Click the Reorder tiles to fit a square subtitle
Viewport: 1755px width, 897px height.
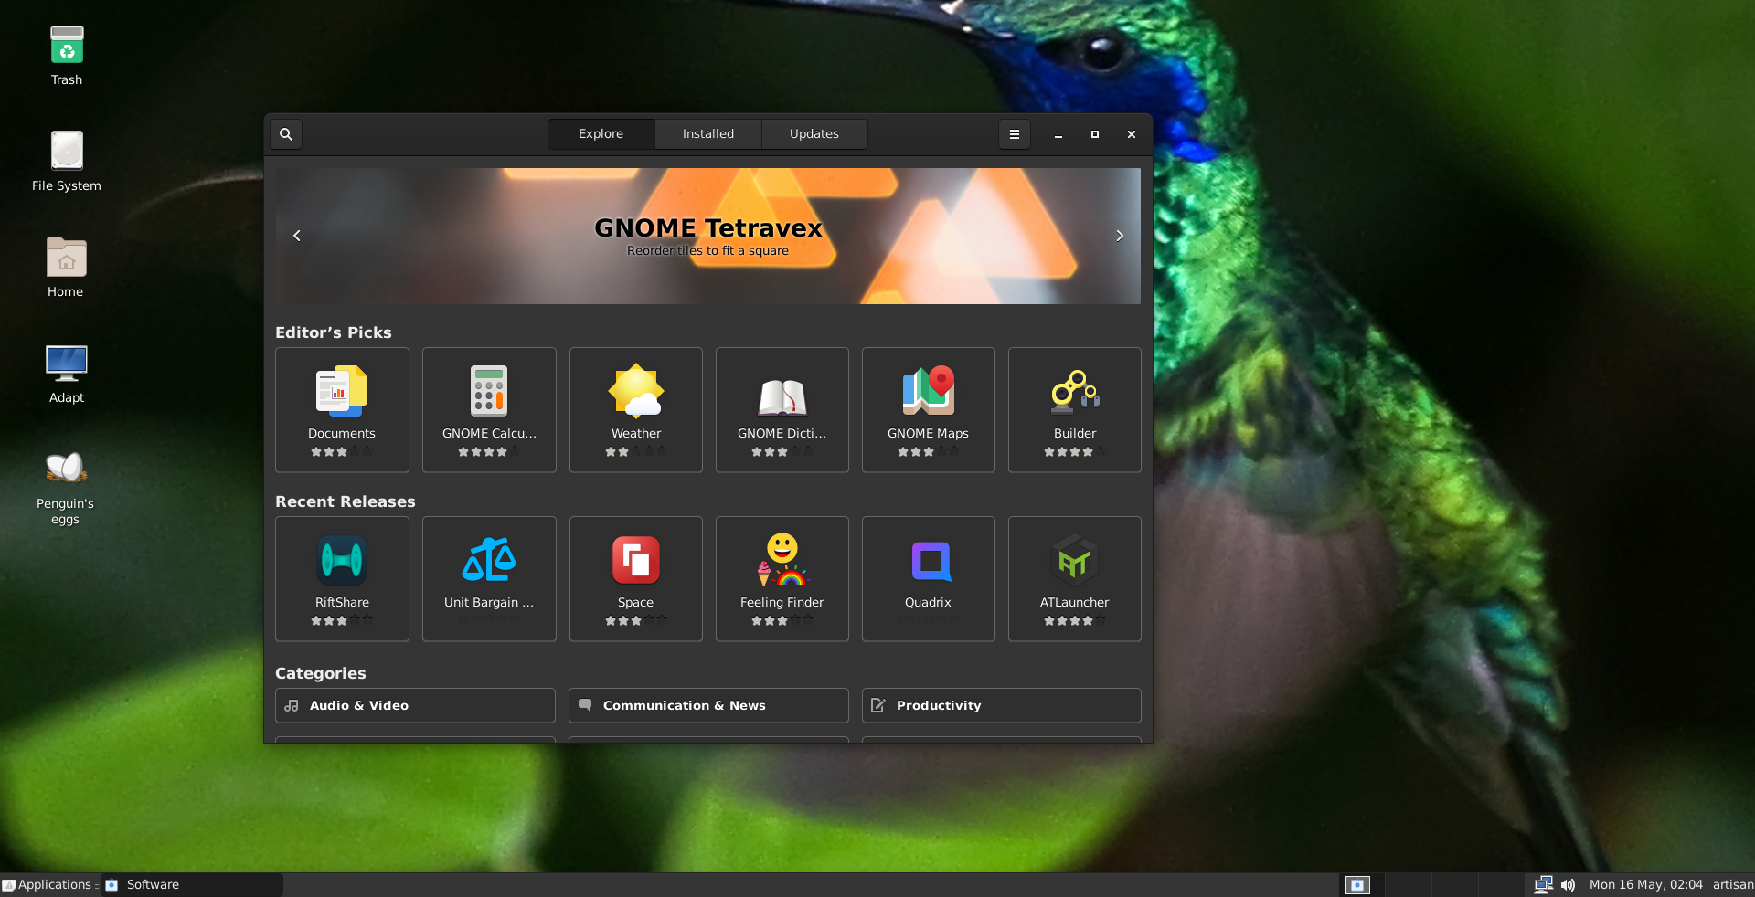[x=707, y=250]
